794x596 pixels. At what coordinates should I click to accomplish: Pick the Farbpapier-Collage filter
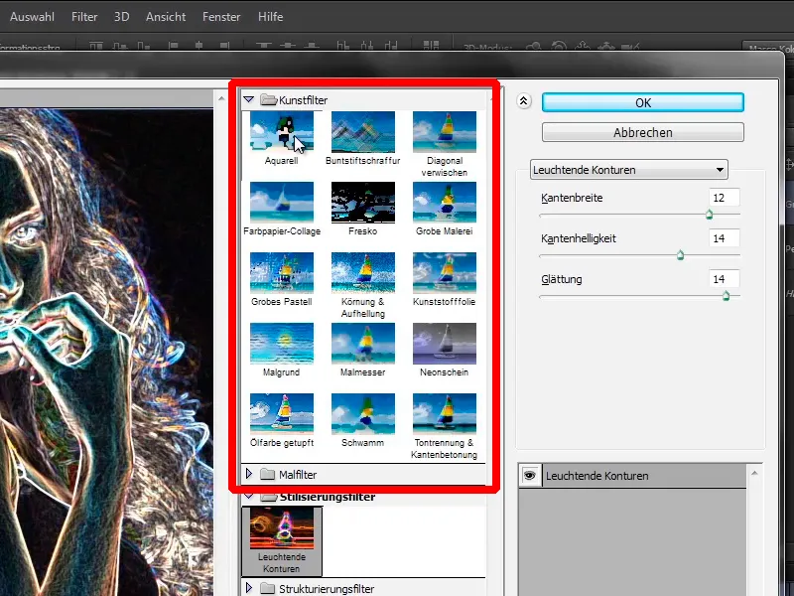point(282,203)
